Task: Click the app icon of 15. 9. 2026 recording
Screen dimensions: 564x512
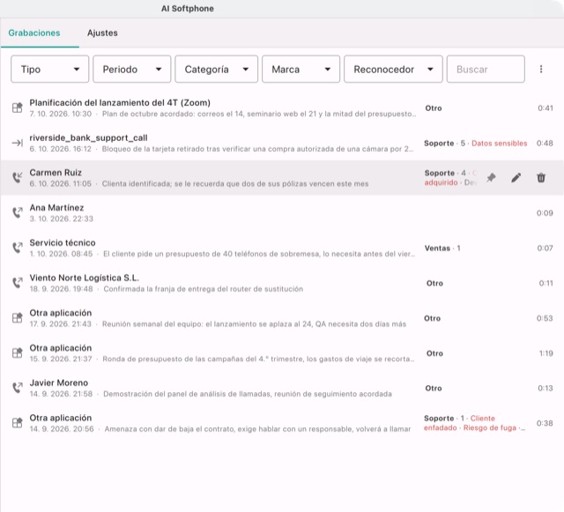Action: pos(18,353)
